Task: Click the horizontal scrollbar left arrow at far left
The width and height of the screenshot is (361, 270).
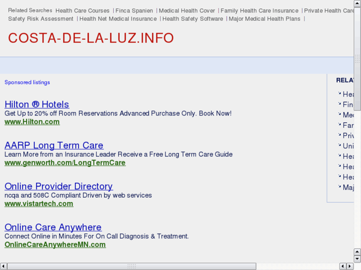Action: click(x=3, y=267)
